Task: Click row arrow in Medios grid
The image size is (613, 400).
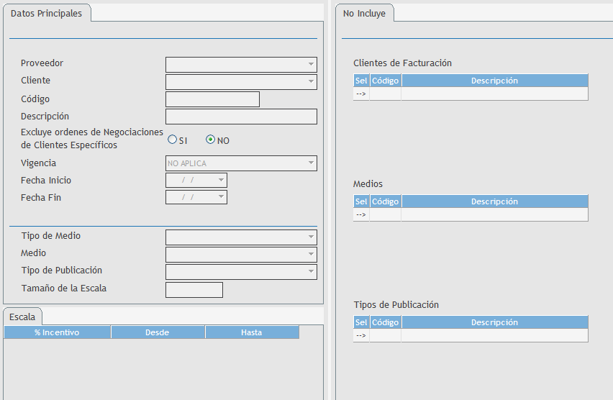Action: click(x=361, y=214)
